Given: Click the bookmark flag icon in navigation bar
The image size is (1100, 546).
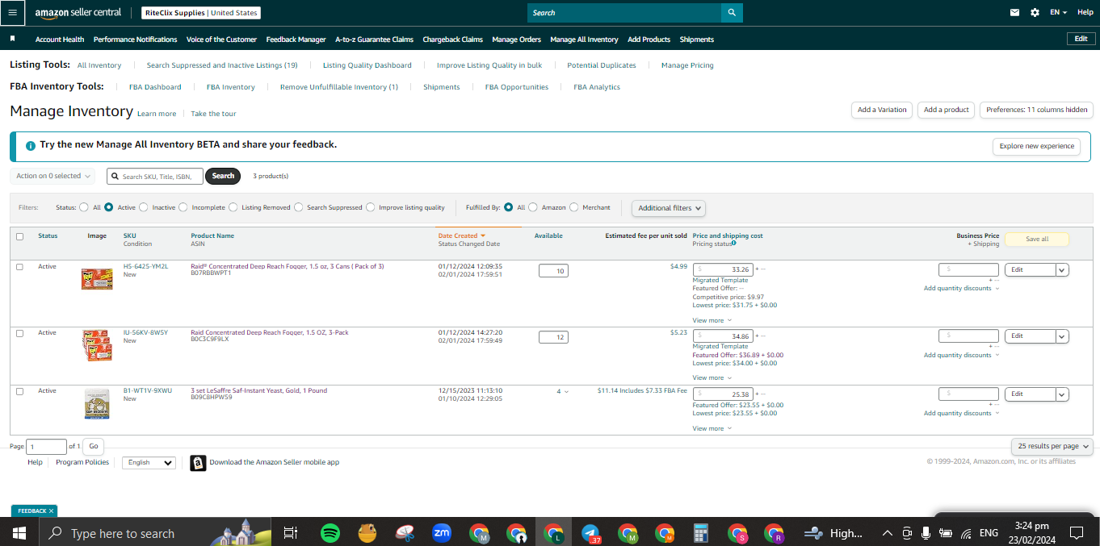Looking at the screenshot, I should coord(12,39).
